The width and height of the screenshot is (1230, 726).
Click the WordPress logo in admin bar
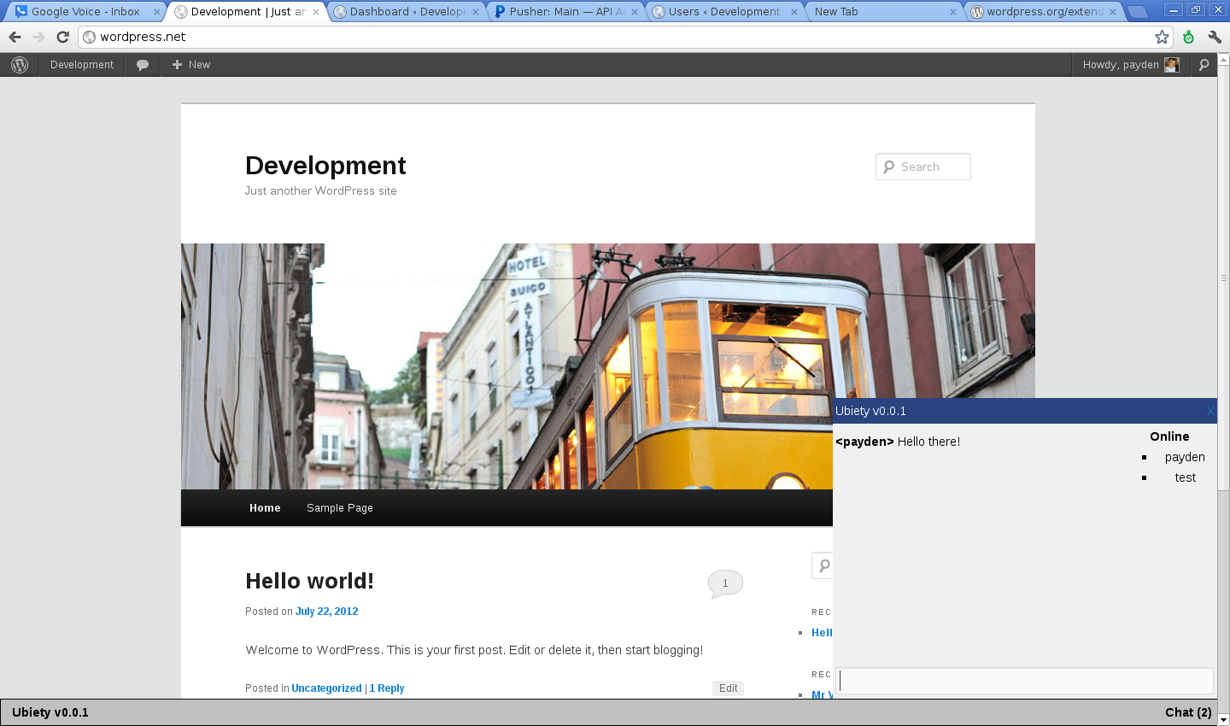[20, 65]
